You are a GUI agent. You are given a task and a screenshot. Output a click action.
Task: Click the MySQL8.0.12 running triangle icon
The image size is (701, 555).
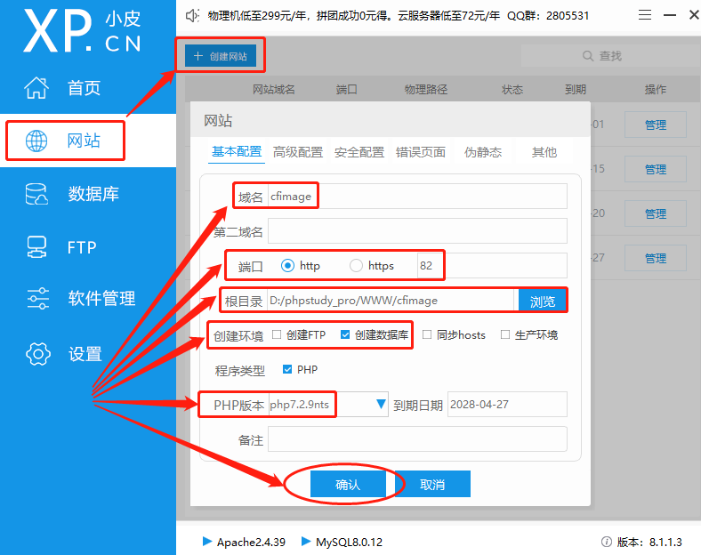[306, 542]
